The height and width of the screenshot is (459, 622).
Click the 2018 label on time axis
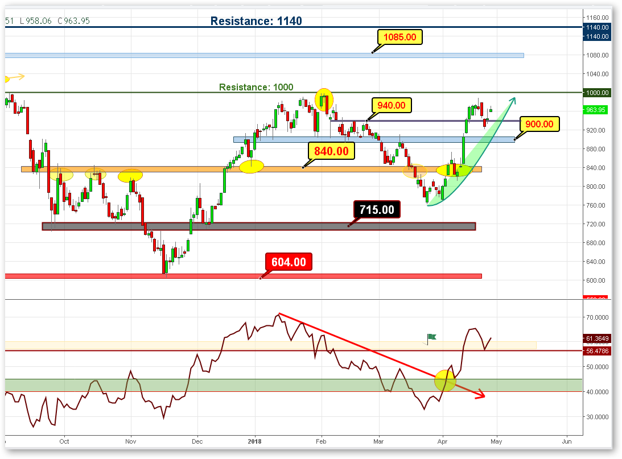(255, 441)
